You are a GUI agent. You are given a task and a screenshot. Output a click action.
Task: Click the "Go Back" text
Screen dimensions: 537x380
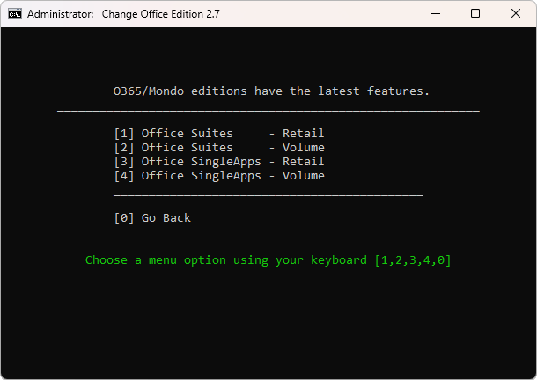coord(166,218)
